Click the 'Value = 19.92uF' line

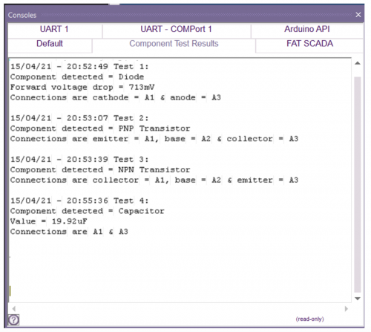[48, 221]
